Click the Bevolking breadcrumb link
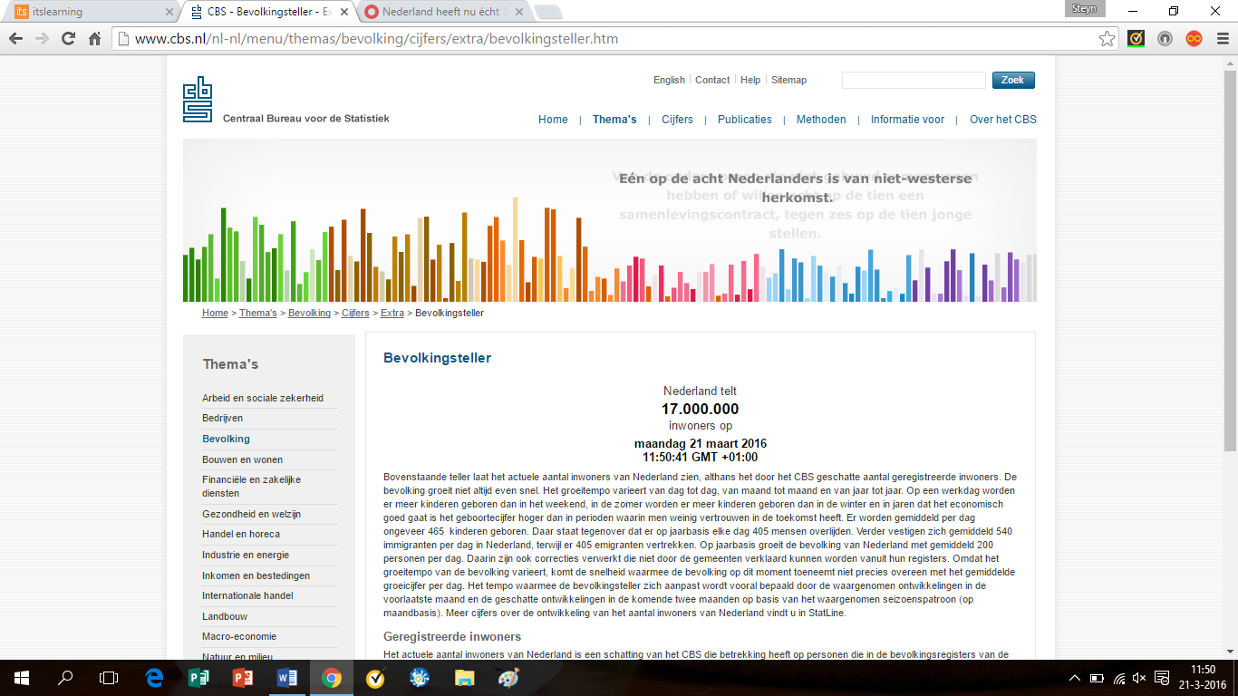Image resolution: width=1238 pixels, height=696 pixels. [x=309, y=313]
